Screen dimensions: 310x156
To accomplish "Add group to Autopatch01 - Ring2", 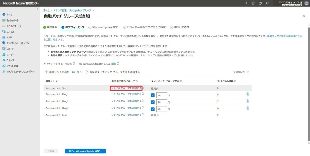I will coord(126,101).
